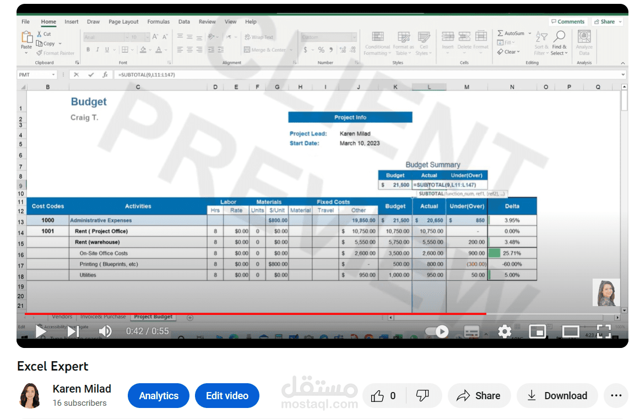Viewport: 640px width, 419px height.
Task: Open the File menu in Excel
Action: coord(25,21)
